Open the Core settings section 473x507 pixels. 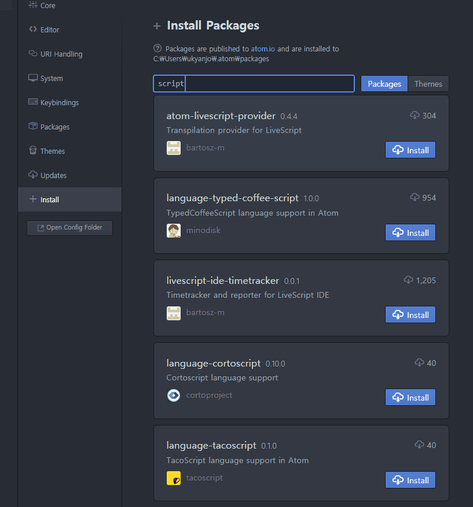[69, 6]
